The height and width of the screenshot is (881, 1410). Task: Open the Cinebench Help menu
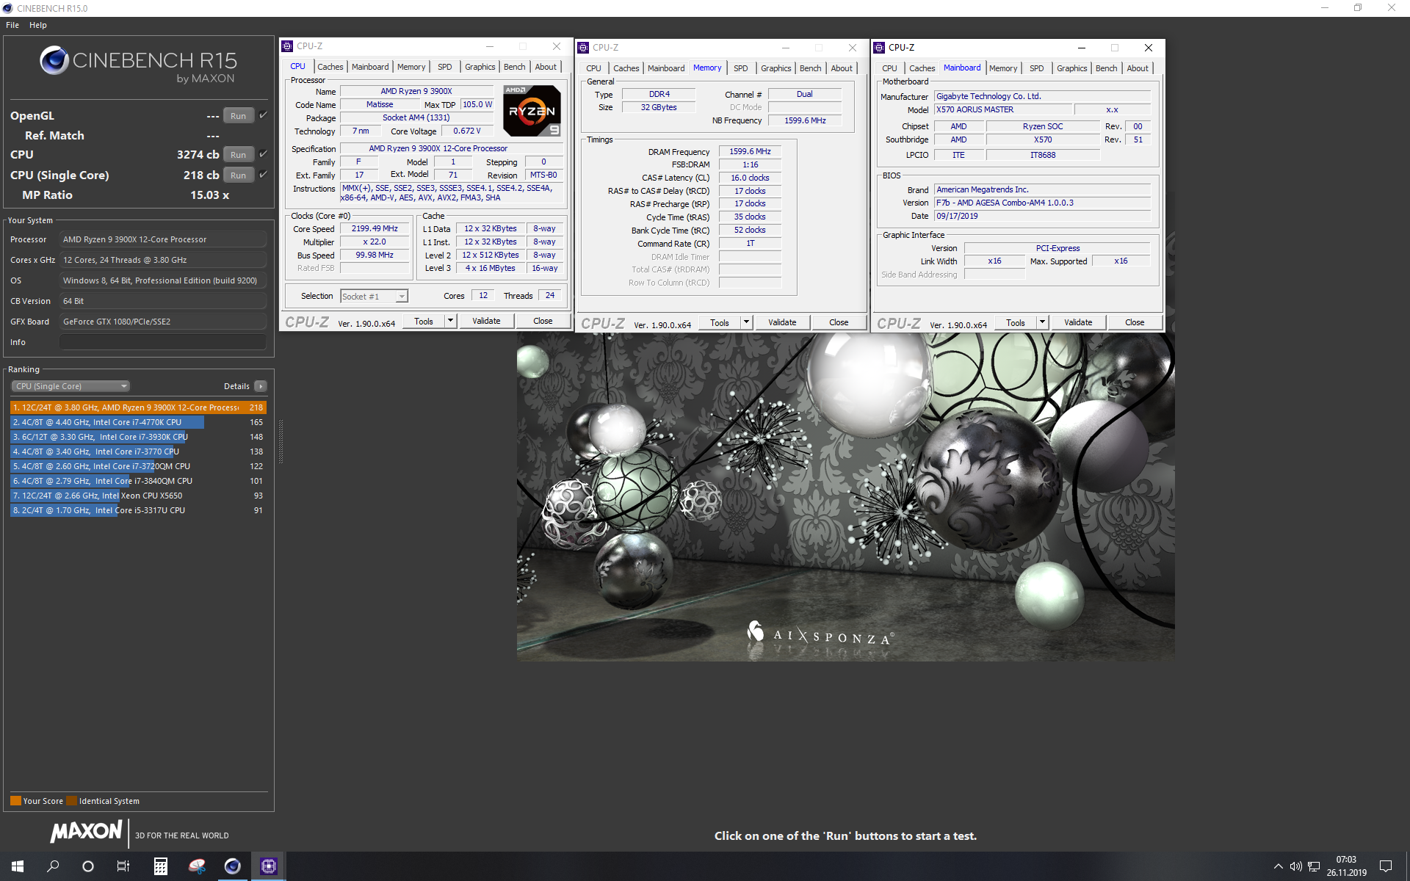[x=38, y=25]
